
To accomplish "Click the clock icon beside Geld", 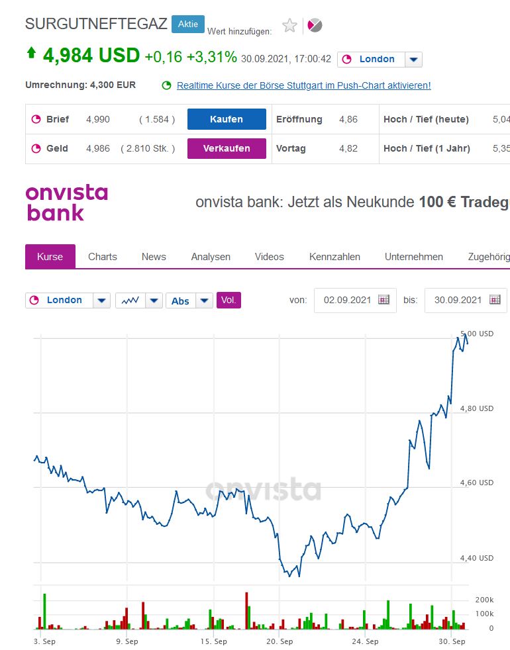I will (x=36, y=149).
